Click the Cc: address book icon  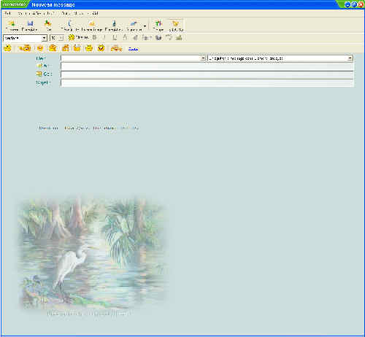(39, 74)
